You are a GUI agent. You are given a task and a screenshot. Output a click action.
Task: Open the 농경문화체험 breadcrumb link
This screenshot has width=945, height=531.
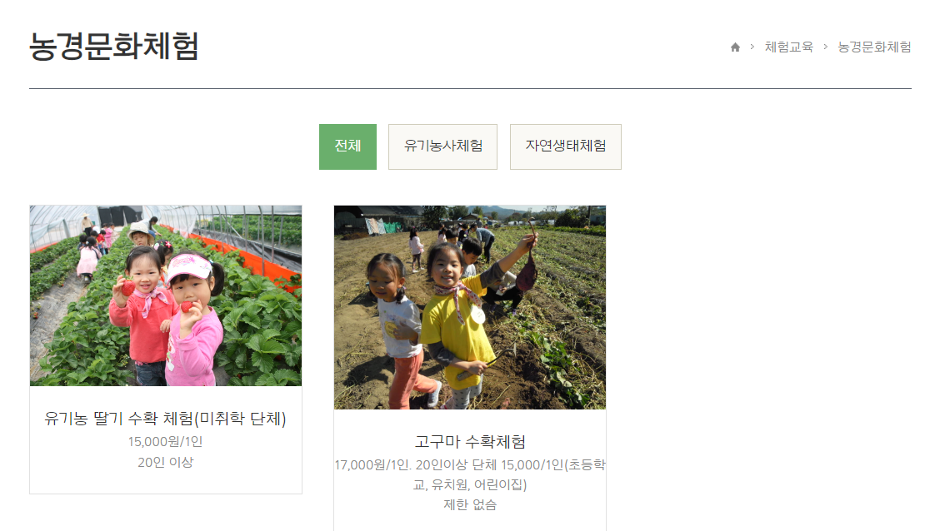[874, 47]
